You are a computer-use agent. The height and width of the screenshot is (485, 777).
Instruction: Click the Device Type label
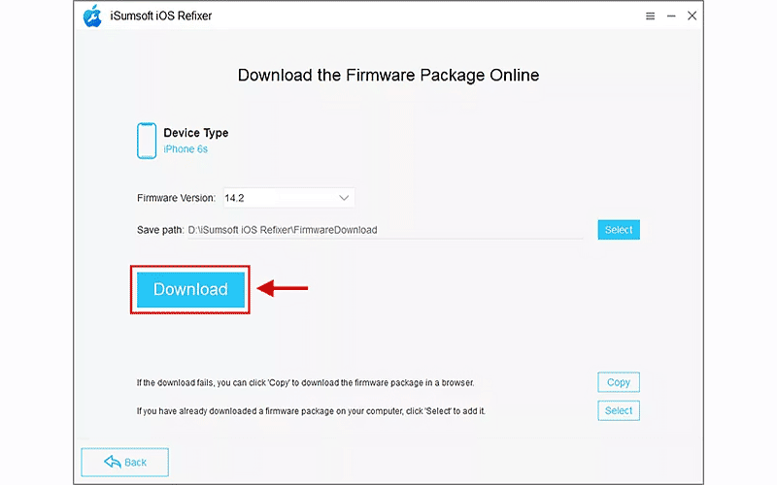coord(196,133)
